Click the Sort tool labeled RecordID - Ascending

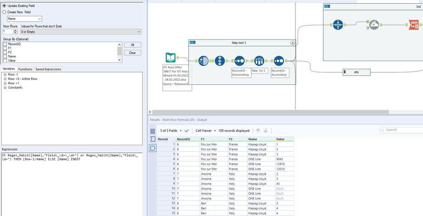click(x=279, y=61)
